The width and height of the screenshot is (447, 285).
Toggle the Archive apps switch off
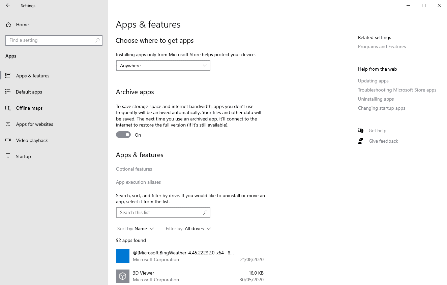point(123,135)
